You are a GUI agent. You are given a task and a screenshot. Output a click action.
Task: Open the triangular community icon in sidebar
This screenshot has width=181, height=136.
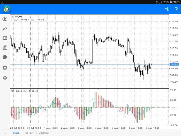coord(5,77)
